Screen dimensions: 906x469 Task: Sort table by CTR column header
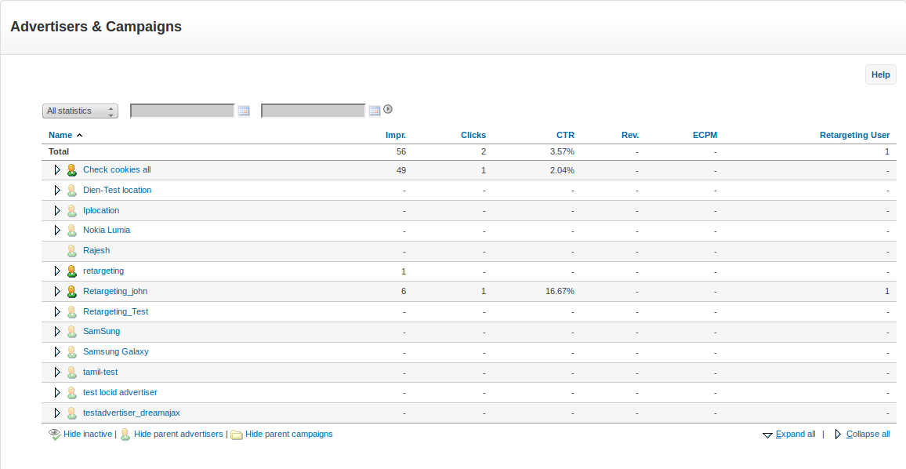(565, 135)
